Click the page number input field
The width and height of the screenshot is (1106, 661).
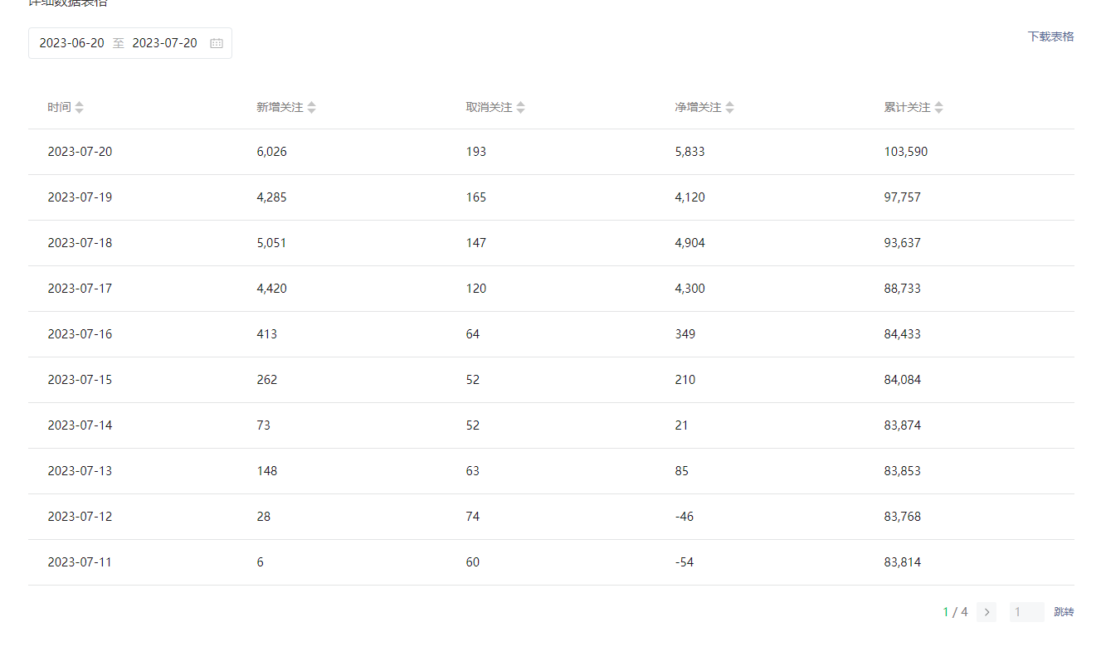coord(1026,612)
